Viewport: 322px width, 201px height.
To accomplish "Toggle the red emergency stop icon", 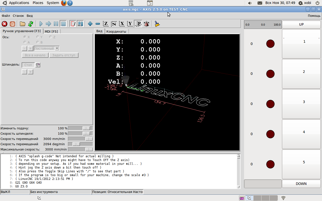I will click(x=5, y=24).
